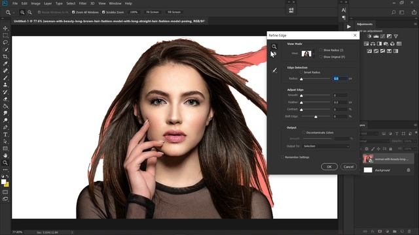
Task: Select the Eraser tool
Action: (5, 99)
